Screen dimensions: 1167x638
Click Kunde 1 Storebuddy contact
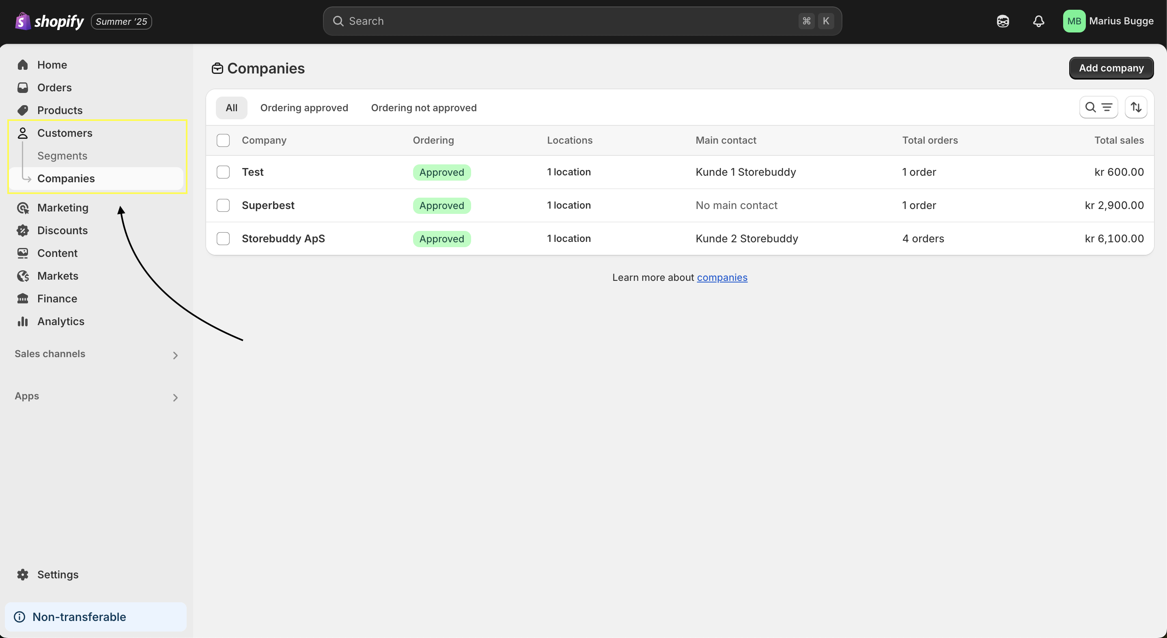(x=745, y=172)
